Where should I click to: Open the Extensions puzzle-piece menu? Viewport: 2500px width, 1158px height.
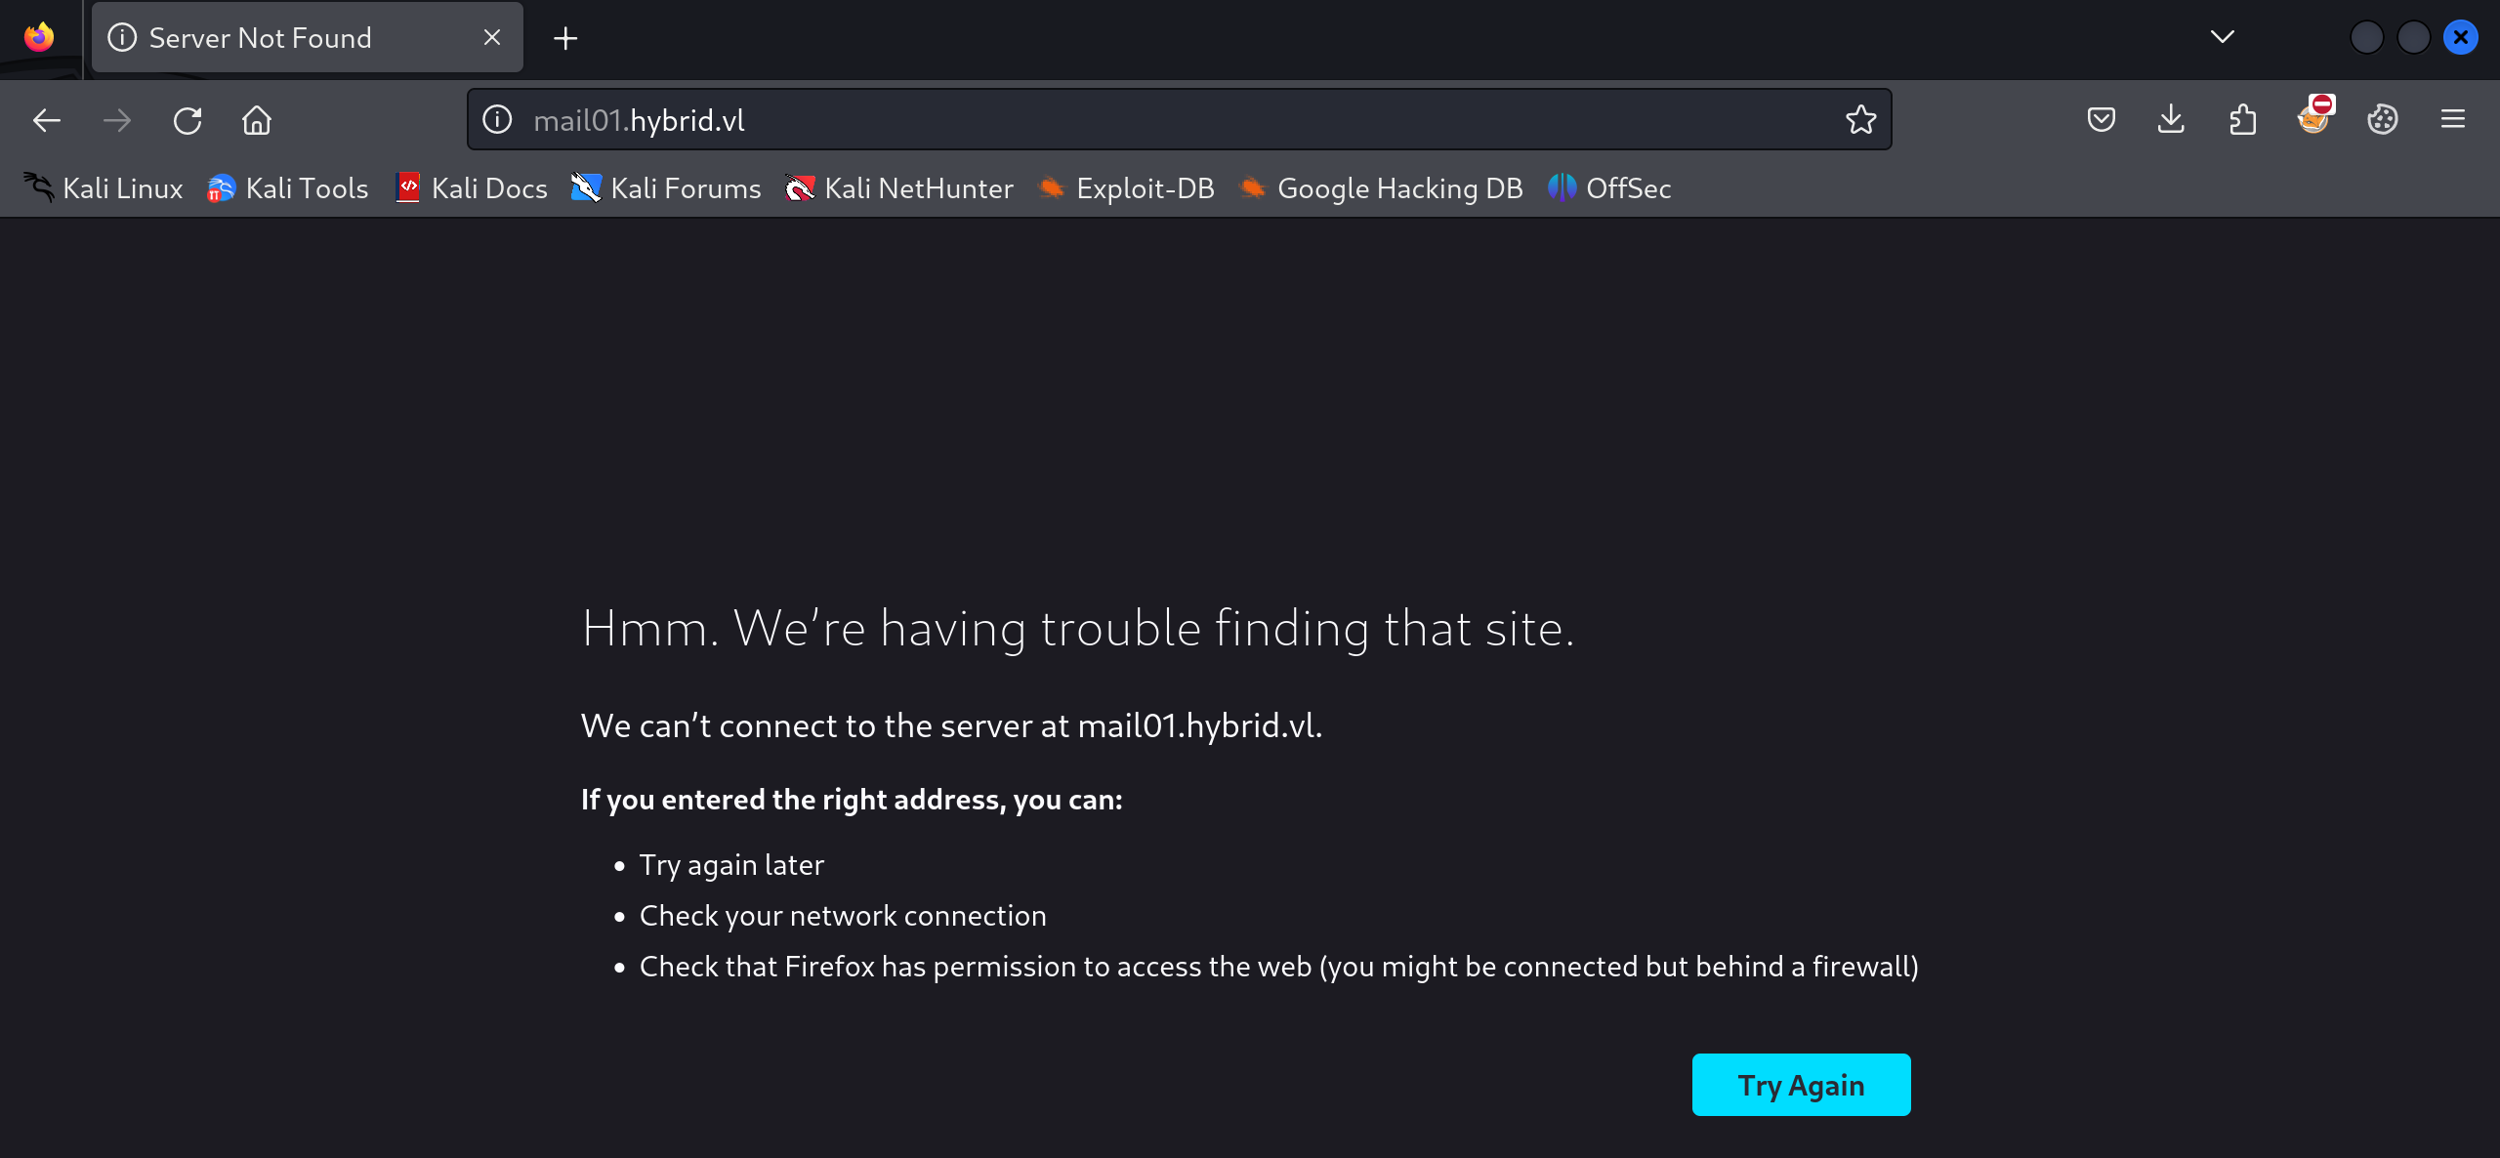(x=2242, y=120)
